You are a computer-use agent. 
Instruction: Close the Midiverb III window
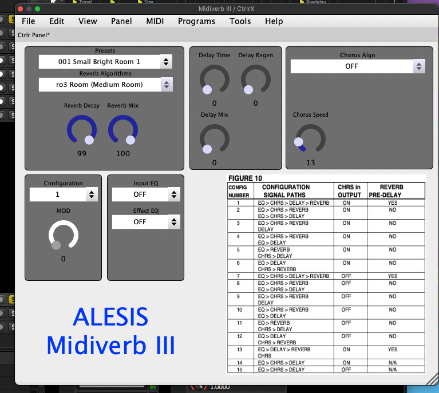coord(20,9)
